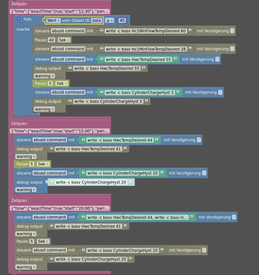Toggle delay checkbox on the long 20:00 HwcTempDesired command

234,217
